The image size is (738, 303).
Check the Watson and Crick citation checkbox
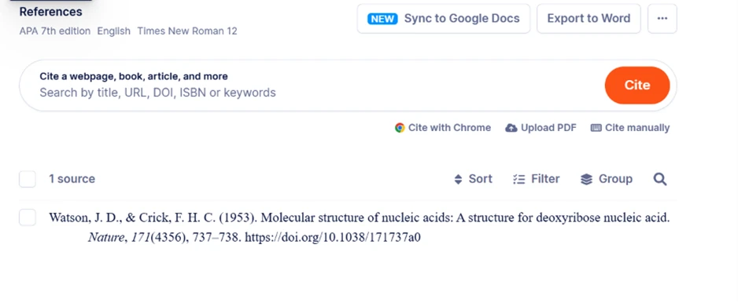(x=28, y=217)
